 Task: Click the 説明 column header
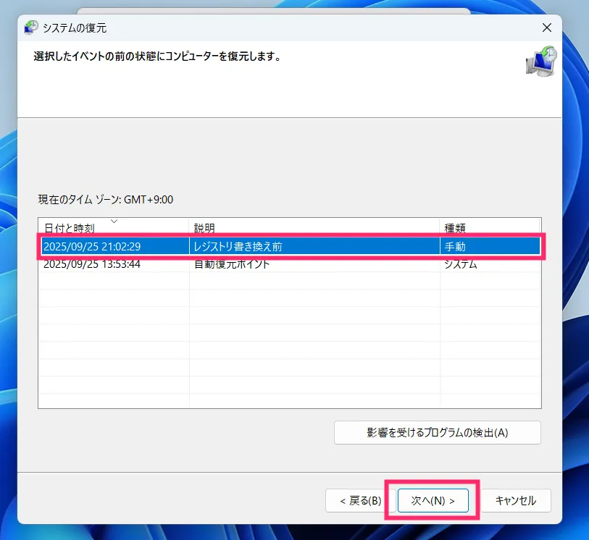314,227
